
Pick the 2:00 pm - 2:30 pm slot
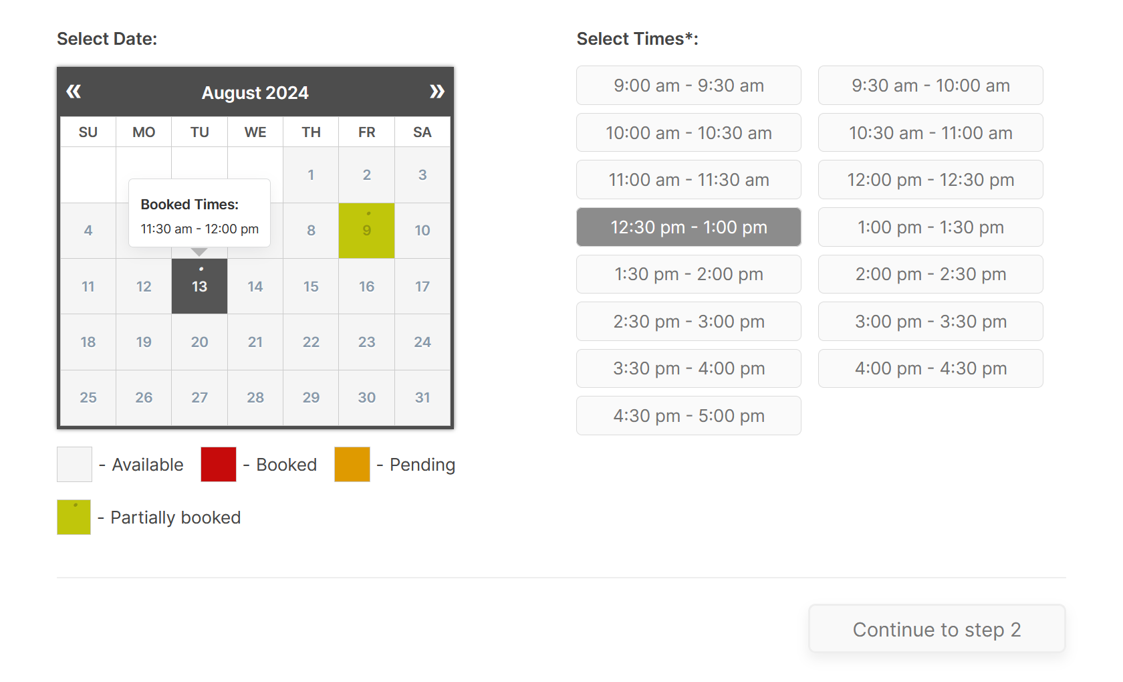[x=930, y=274]
